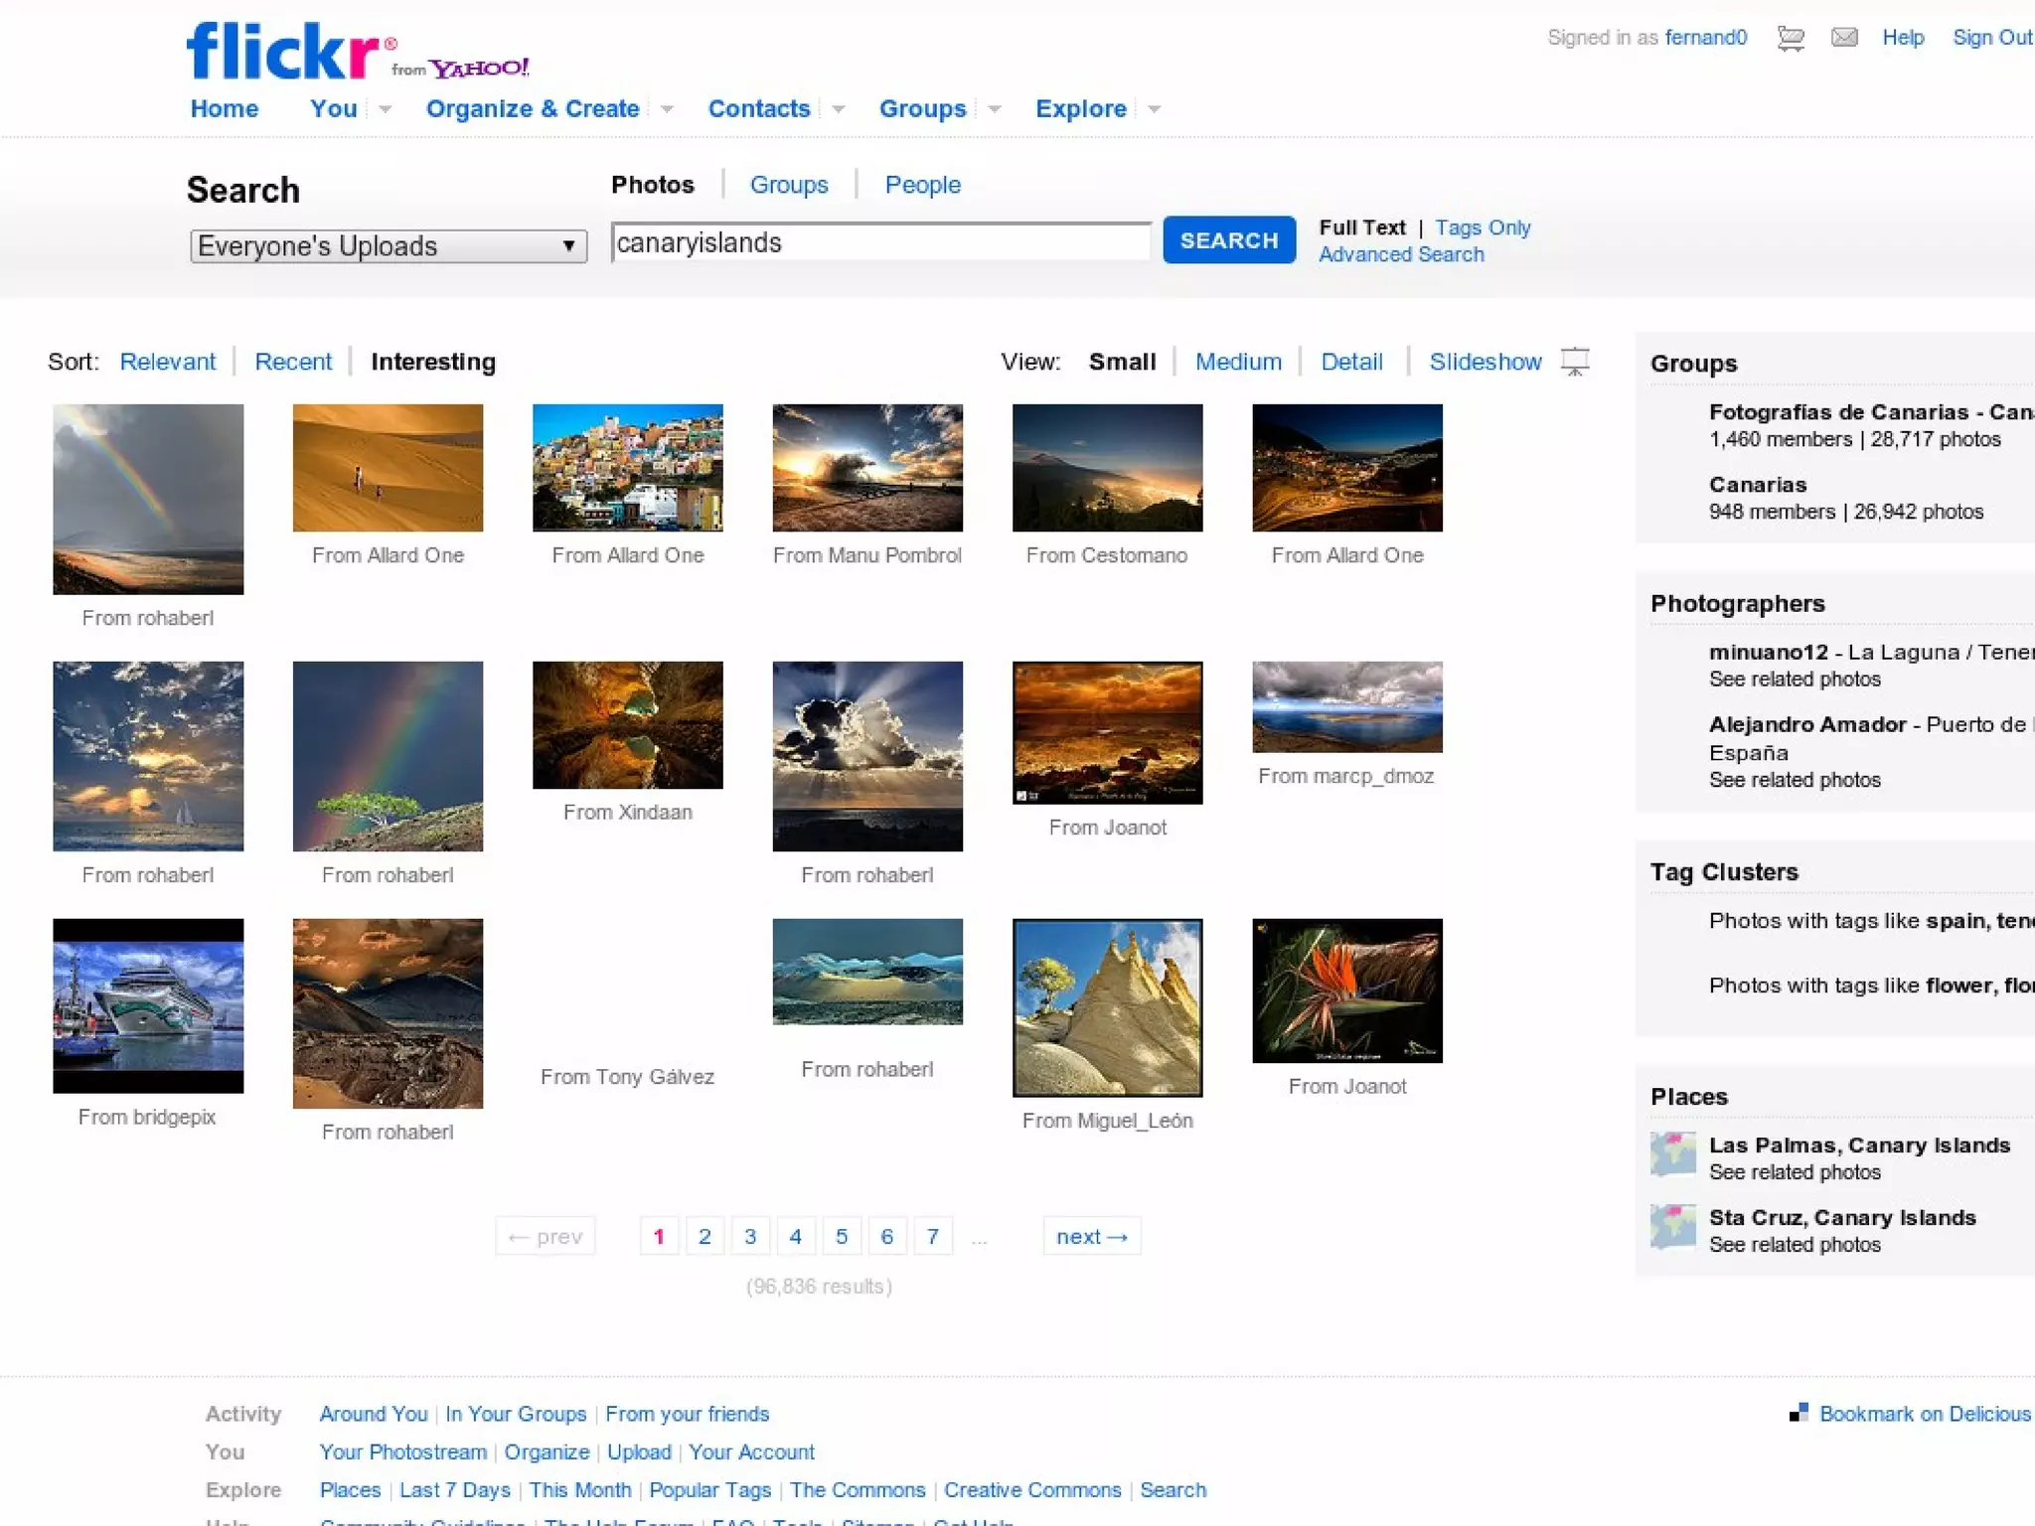Image resolution: width=2035 pixels, height=1526 pixels.
Task: Go to results page 7
Action: (x=932, y=1236)
